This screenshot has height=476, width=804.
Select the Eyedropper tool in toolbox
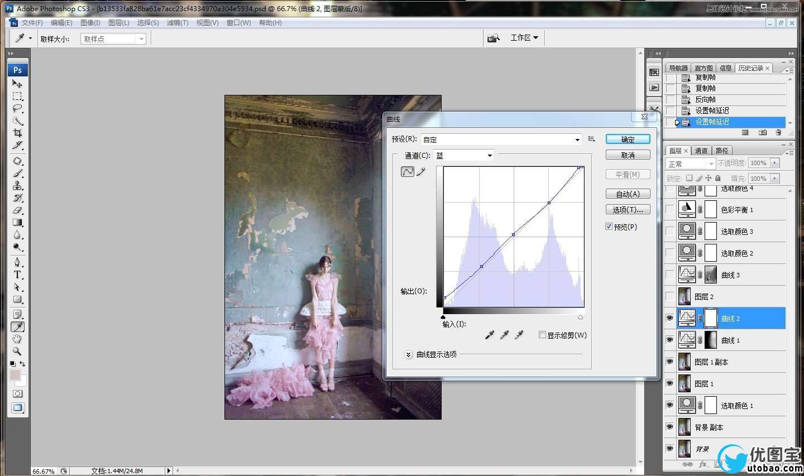point(17,326)
